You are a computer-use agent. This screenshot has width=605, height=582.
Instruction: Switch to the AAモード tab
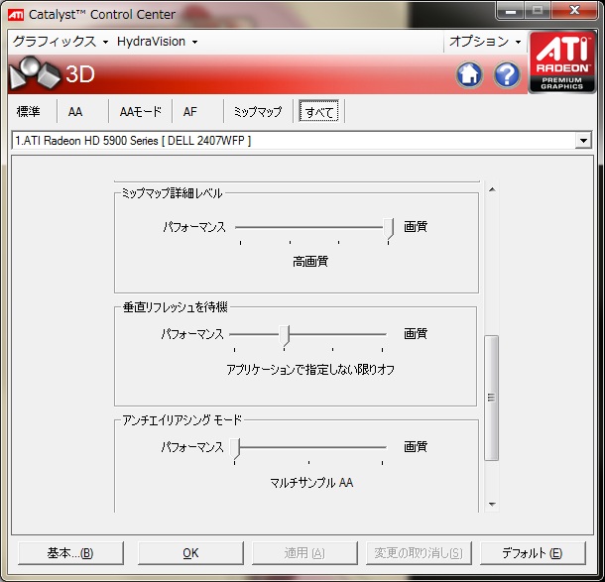coord(141,111)
